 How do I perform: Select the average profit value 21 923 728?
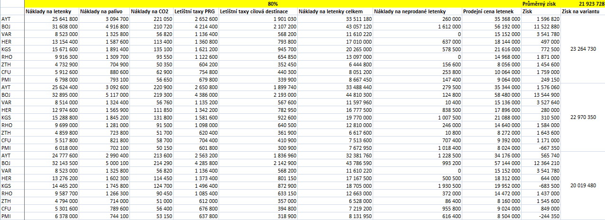point(588,4)
